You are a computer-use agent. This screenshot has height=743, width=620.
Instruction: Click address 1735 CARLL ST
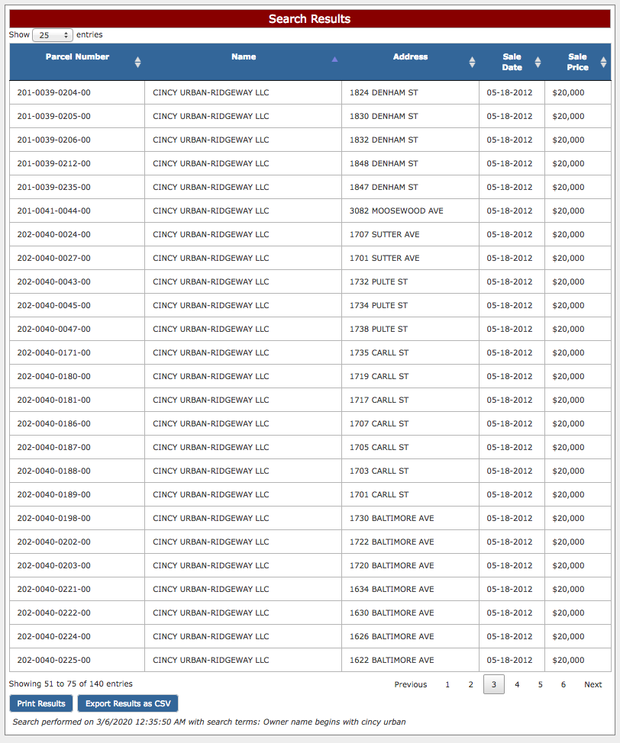pyautogui.click(x=379, y=353)
